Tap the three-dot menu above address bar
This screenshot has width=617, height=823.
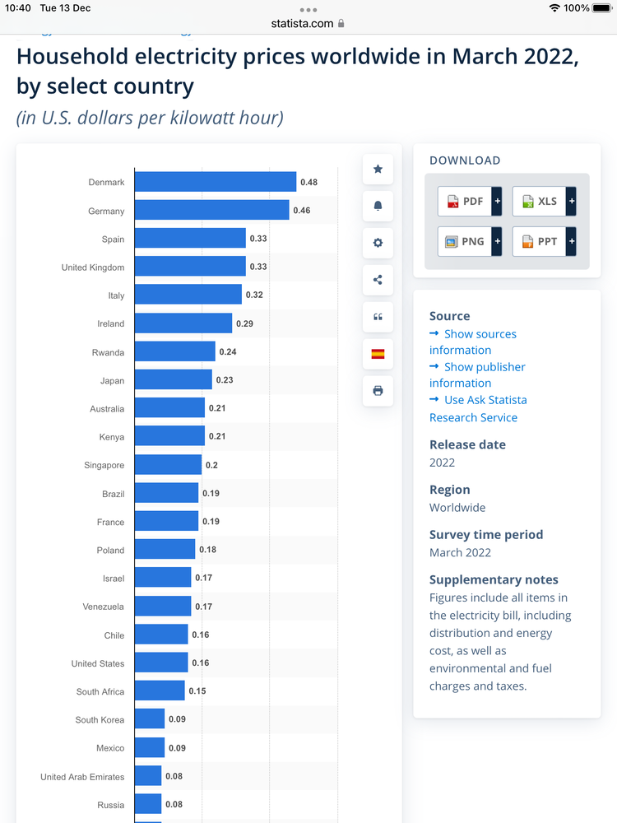point(308,10)
